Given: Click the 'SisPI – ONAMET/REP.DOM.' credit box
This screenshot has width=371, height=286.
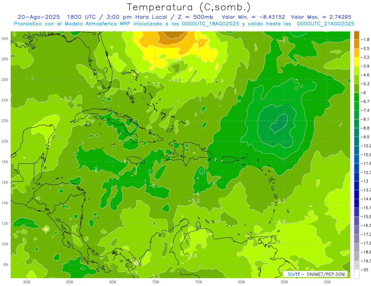Looking at the screenshot, I should [315, 274].
